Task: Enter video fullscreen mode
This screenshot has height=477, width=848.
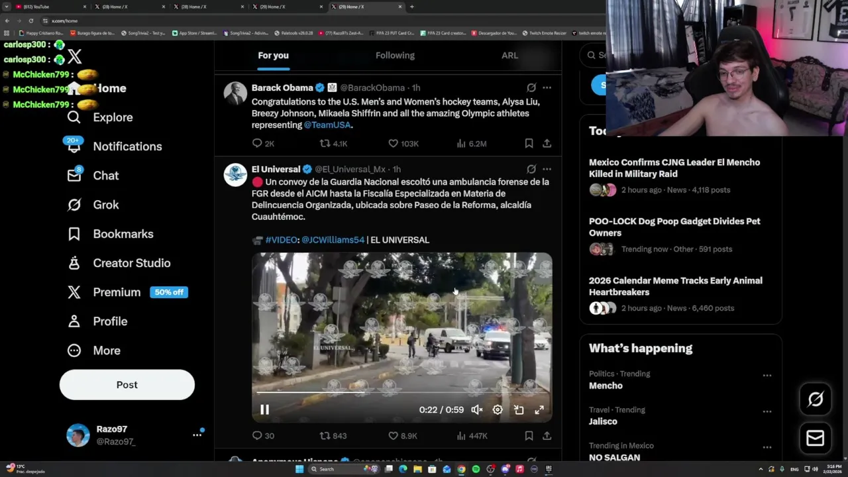Action: 539,409
